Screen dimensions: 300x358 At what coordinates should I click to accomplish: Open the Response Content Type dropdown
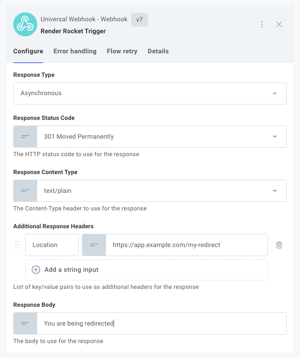[x=275, y=190]
